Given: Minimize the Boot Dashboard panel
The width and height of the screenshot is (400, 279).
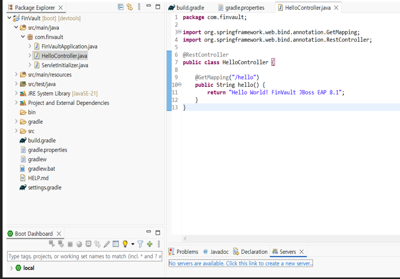Looking at the screenshot, I should click(x=148, y=231).
